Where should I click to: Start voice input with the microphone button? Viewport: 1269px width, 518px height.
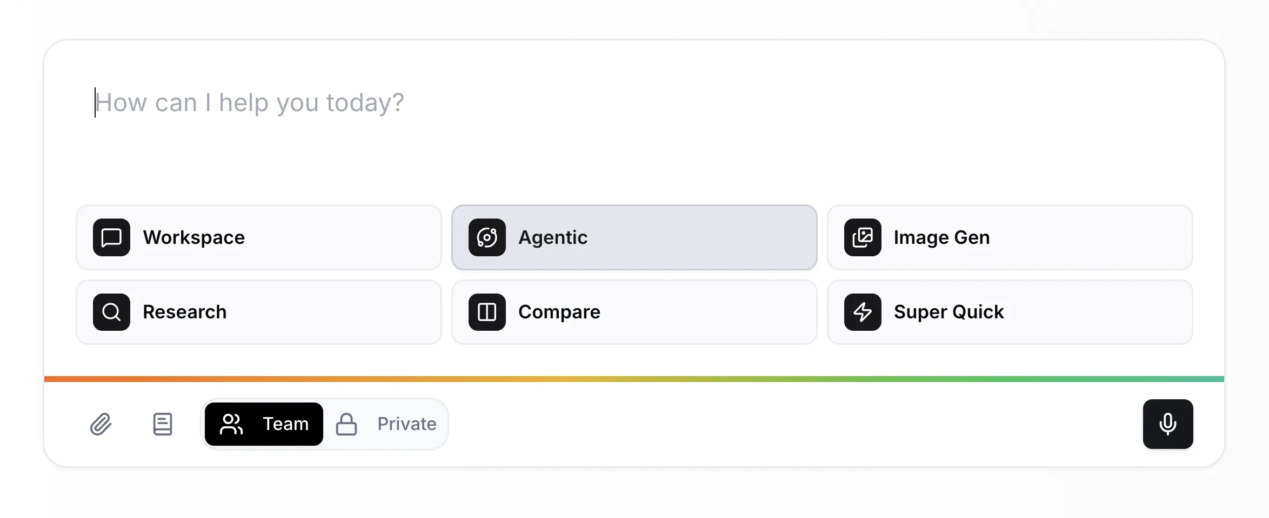[x=1167, y=424]
